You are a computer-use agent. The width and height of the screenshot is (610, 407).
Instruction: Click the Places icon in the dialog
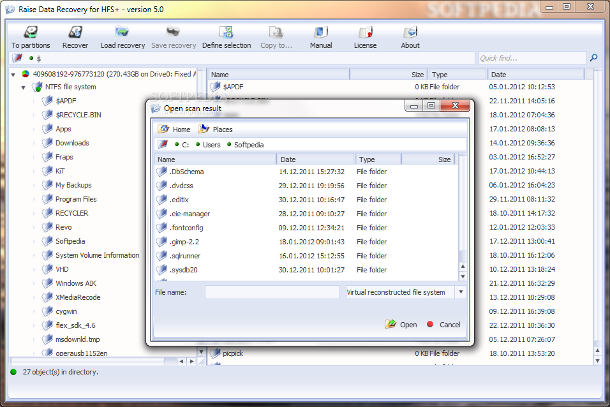[x=204, y=129]
